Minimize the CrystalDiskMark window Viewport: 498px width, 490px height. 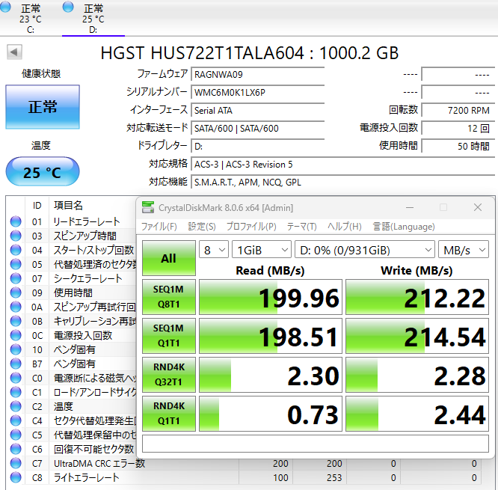[x=410, y=207]
